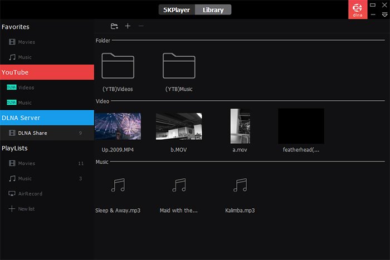Open Movies playlist with 11 items
Image resolution: width=390 pixels, height=260 pixels.
(47, 163)
